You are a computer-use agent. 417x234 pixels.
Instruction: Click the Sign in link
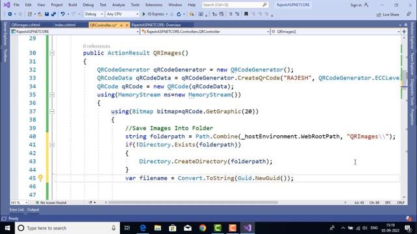(x=356, y=5)
